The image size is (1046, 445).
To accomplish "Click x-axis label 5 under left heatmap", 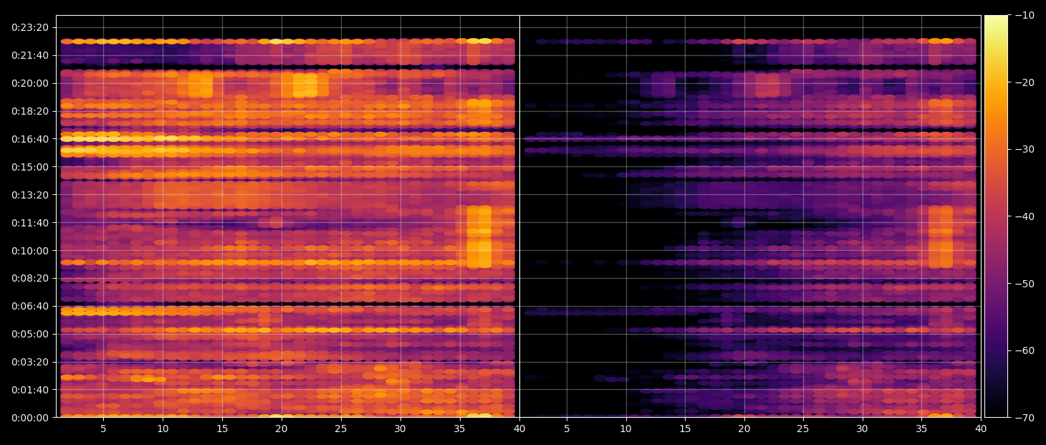I will 103,429.
